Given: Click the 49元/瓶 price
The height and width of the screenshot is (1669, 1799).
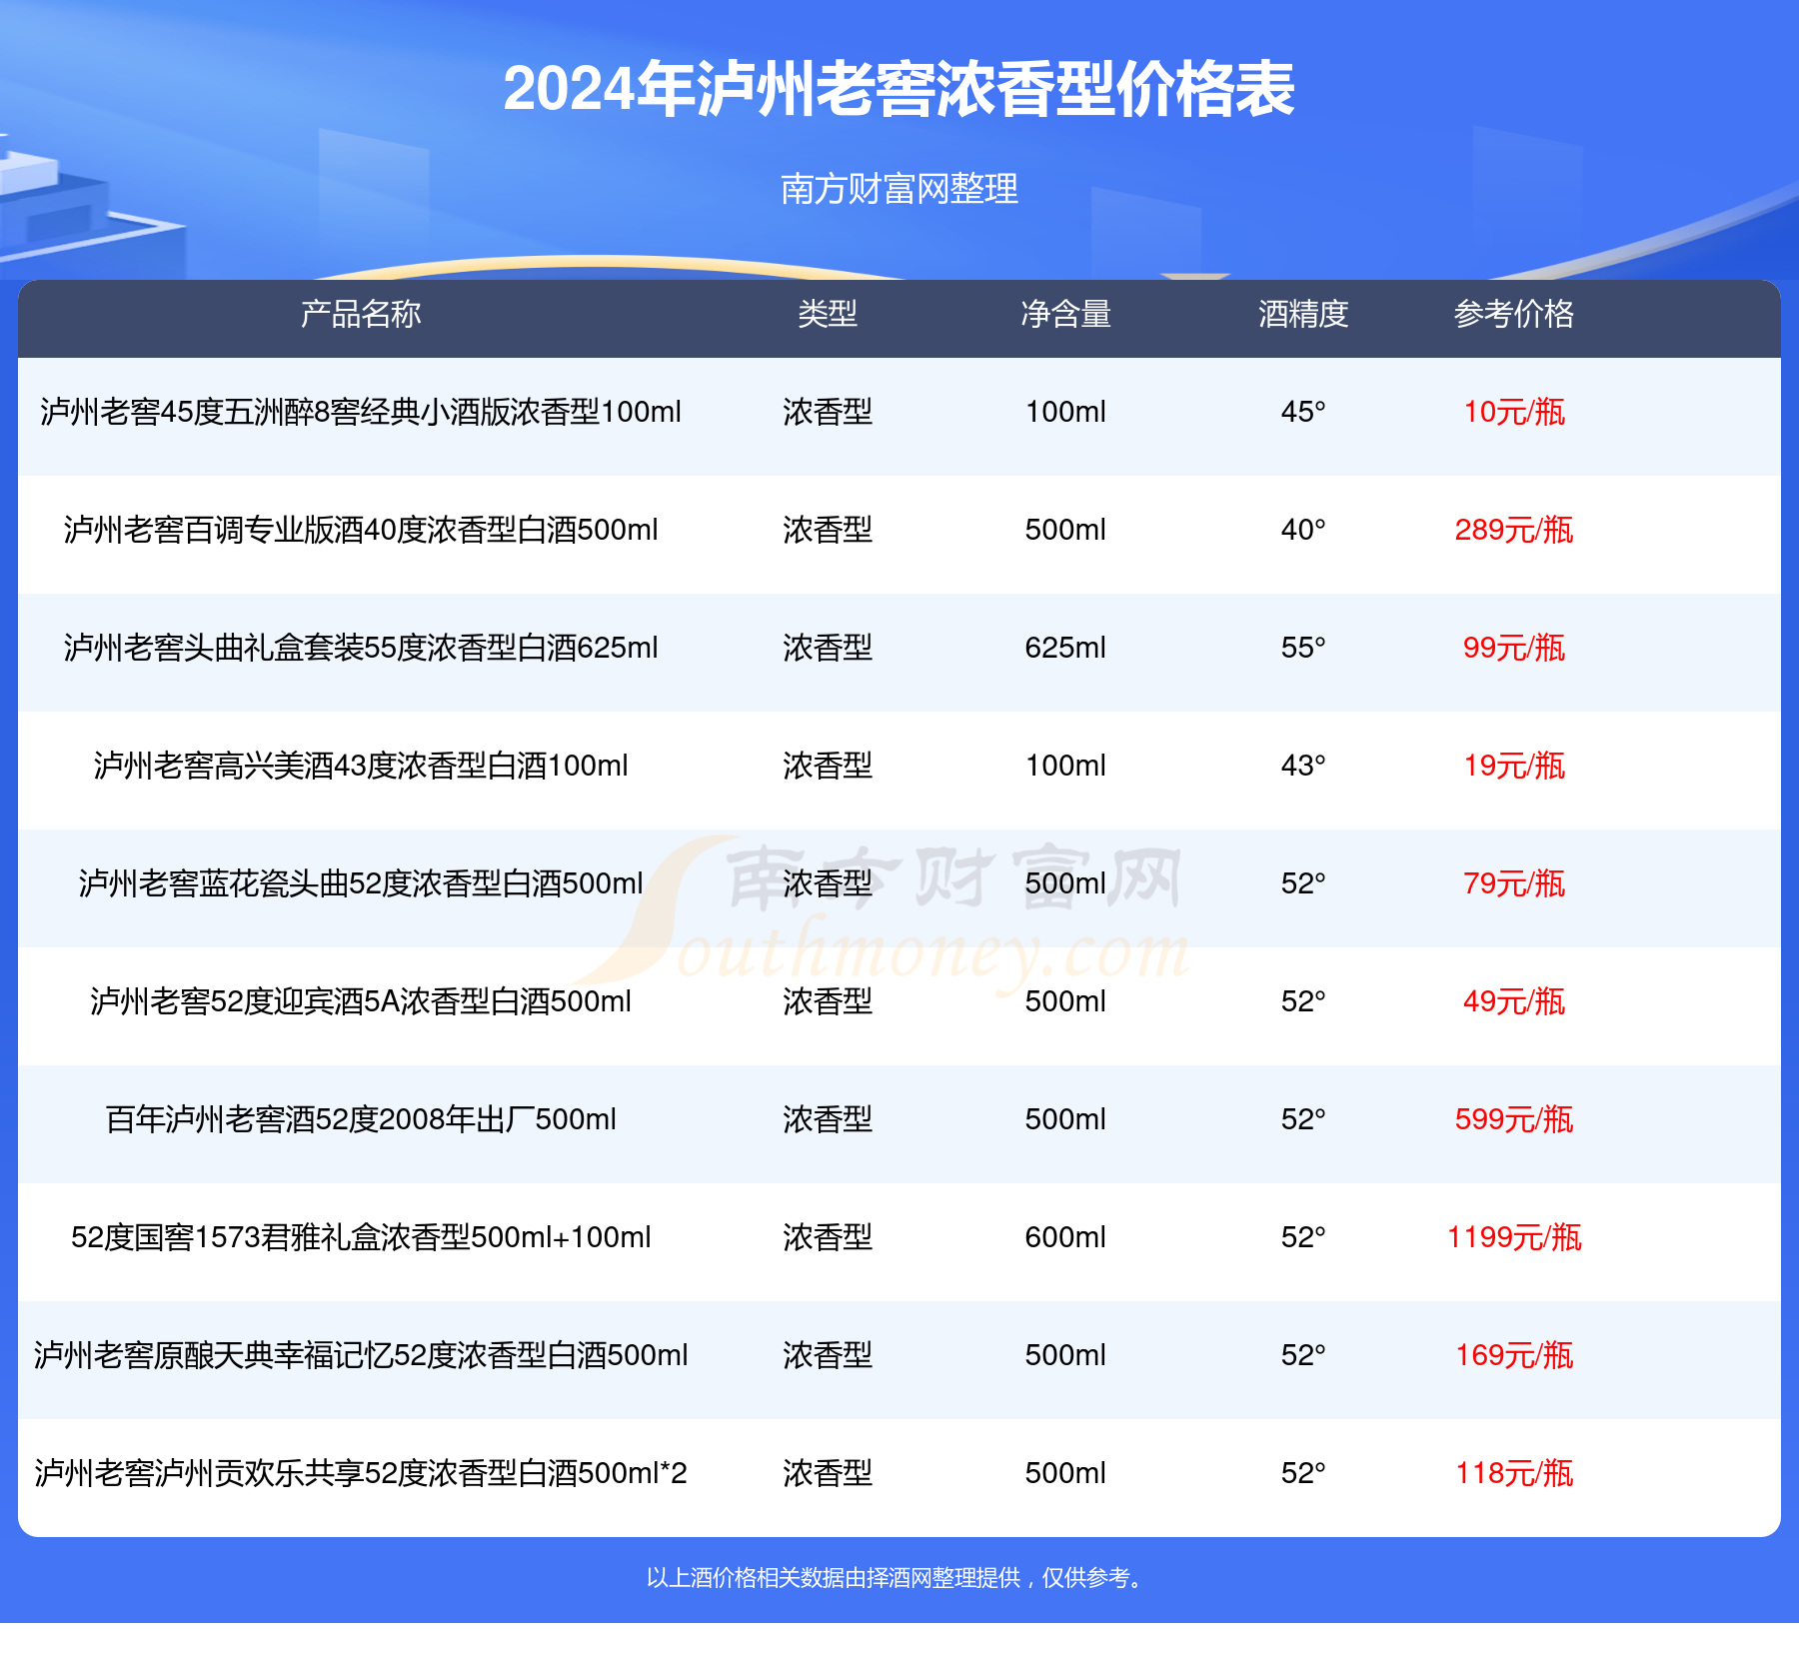Looking at the screenshot, I should (x=1514, y=1001).
